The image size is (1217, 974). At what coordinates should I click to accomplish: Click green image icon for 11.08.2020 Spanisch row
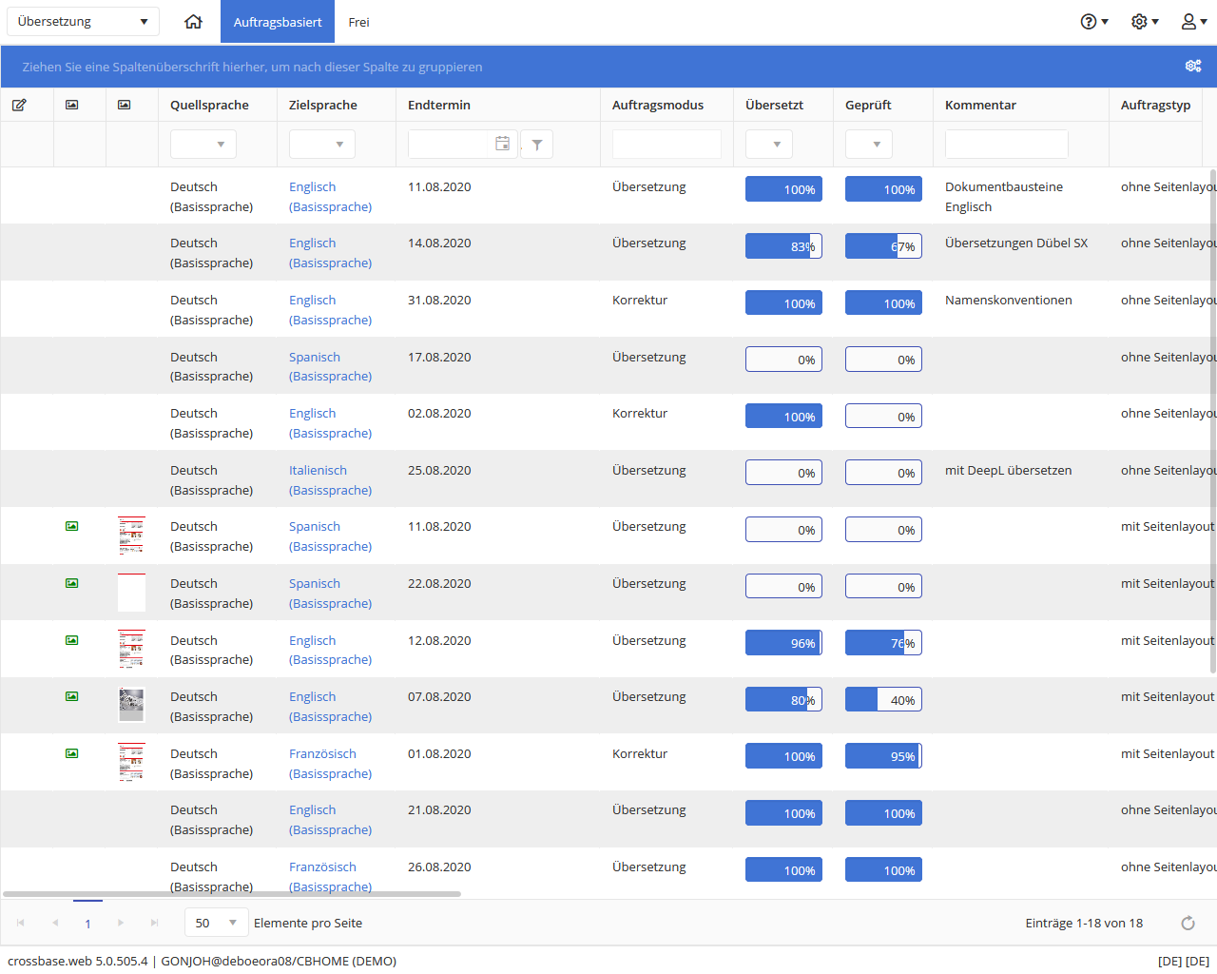point(72,526)
